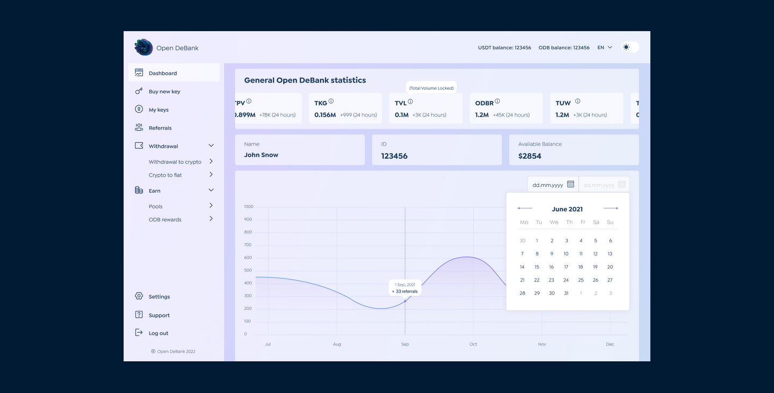The image size is (774, 393).
Task: Click the Sep data point on chart
Action: [405, 301]
